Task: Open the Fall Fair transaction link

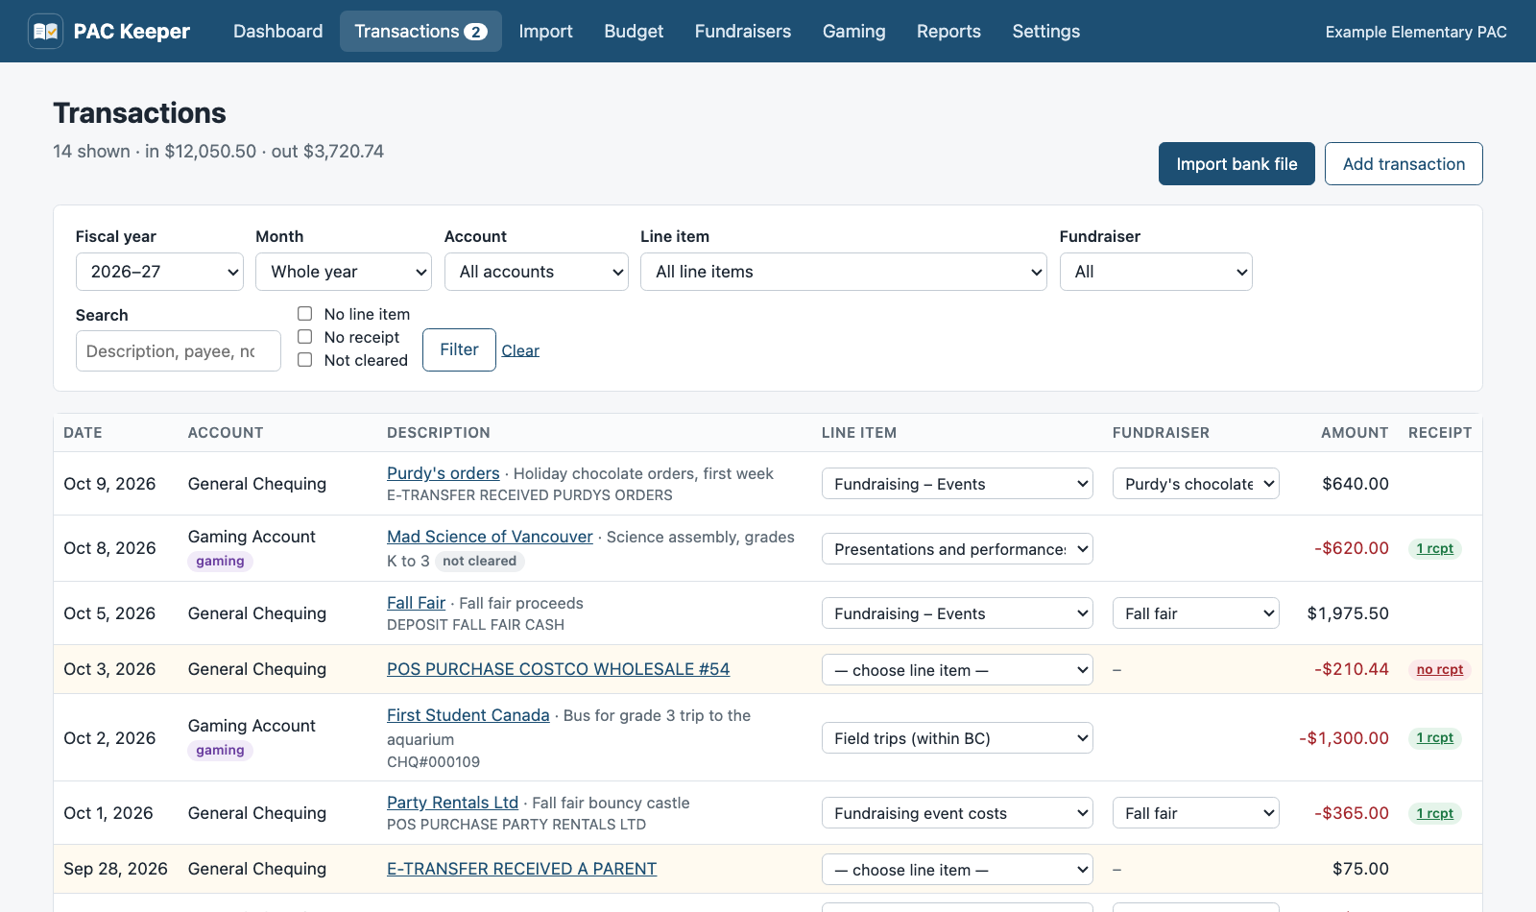Action: pos(416,603)
